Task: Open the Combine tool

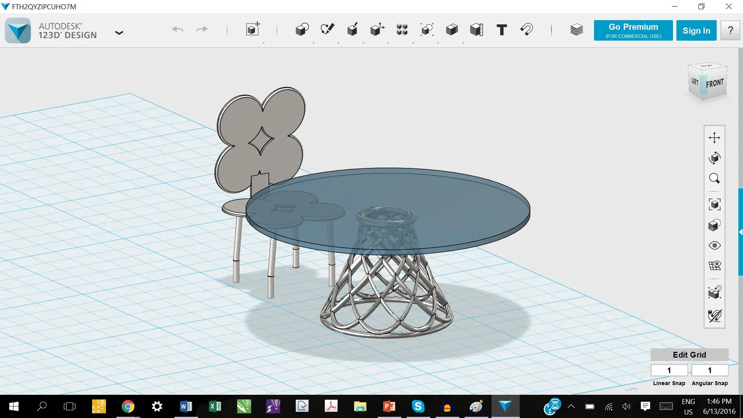Action: pyautogui.click(x=452, y=29)
